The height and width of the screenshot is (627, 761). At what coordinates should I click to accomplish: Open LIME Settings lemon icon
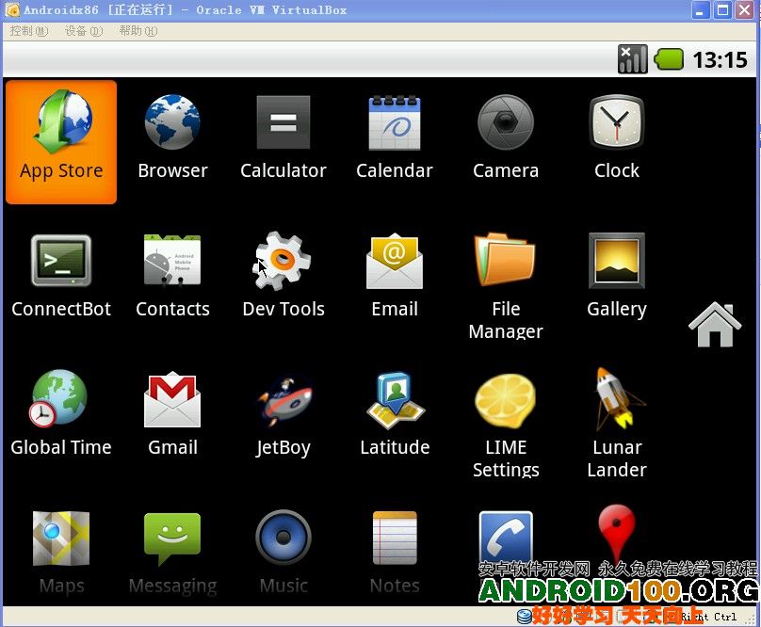point(506,401)
